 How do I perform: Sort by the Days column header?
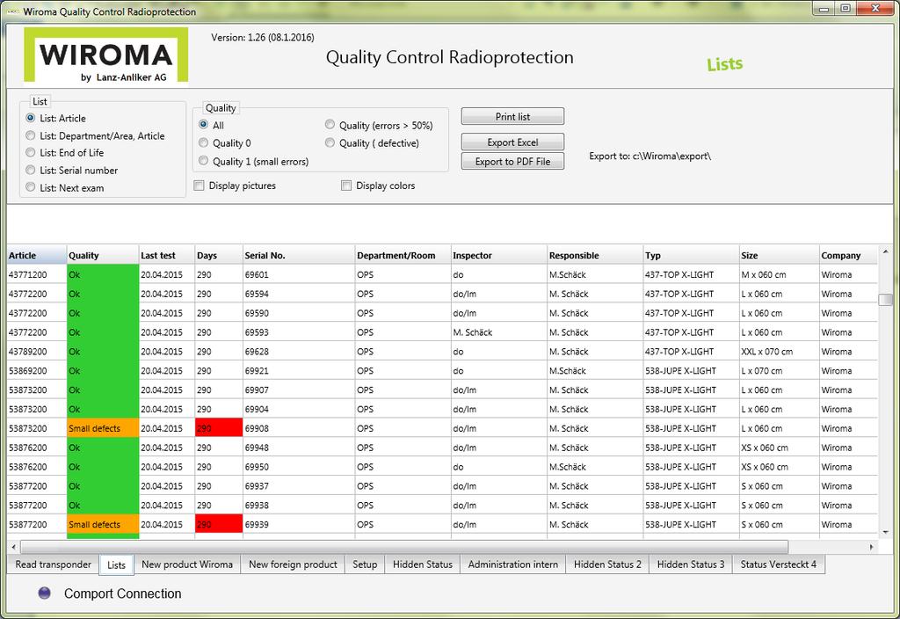(x=219, y=256)
